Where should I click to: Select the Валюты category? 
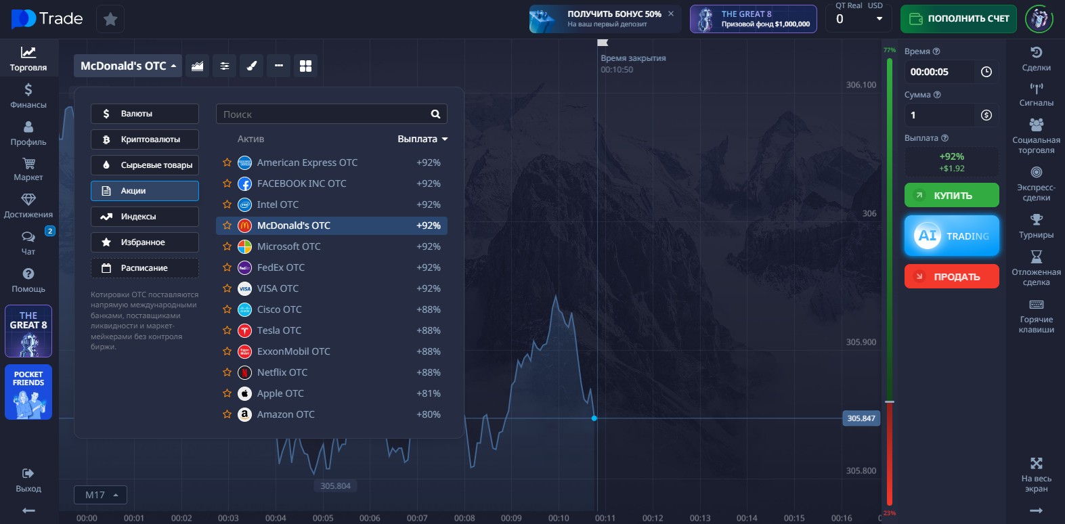(x=145, y=114)
